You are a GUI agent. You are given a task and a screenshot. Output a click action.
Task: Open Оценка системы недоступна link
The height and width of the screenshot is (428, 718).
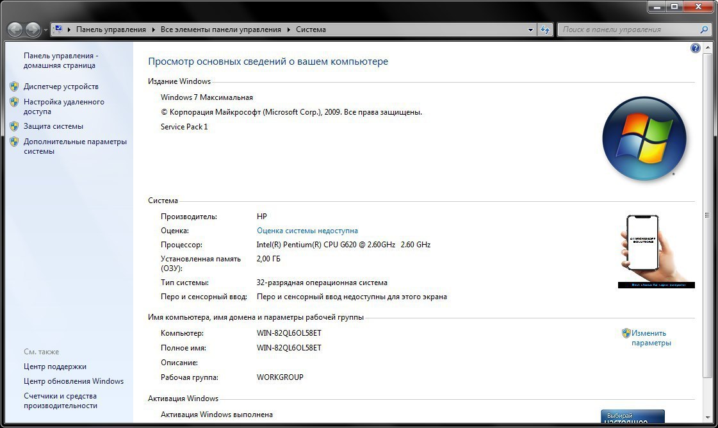[307, 231]
